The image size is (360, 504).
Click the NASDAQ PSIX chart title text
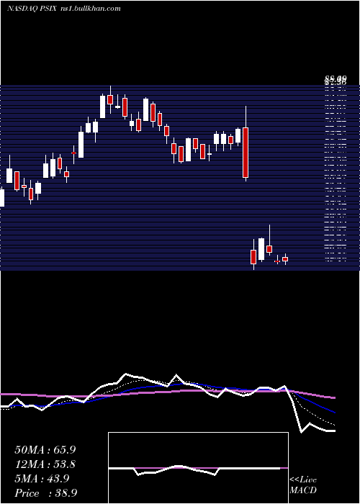[32, 9]
